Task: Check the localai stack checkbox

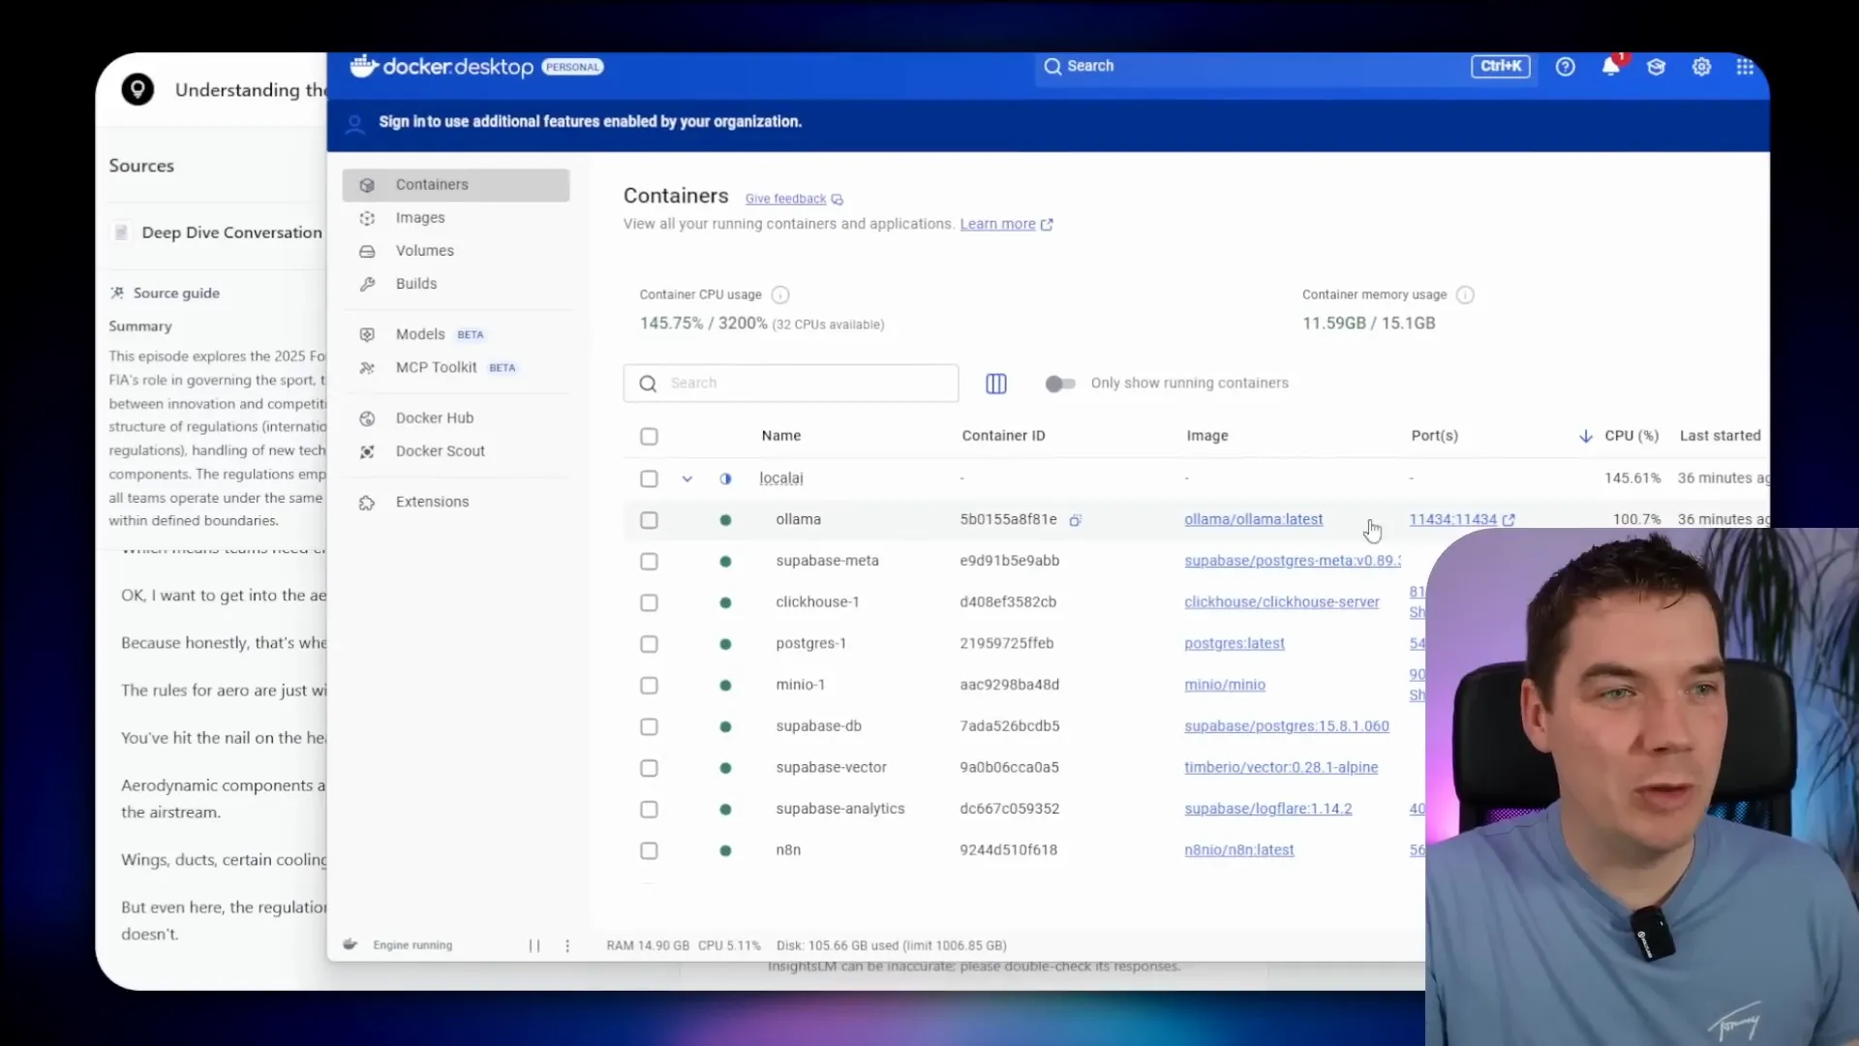Action: [x=649, y=478]
